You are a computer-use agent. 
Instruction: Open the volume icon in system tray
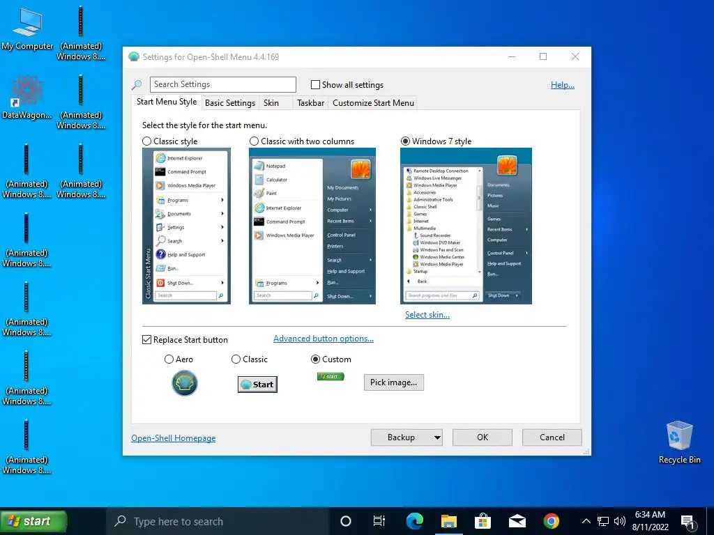(619, 521)
